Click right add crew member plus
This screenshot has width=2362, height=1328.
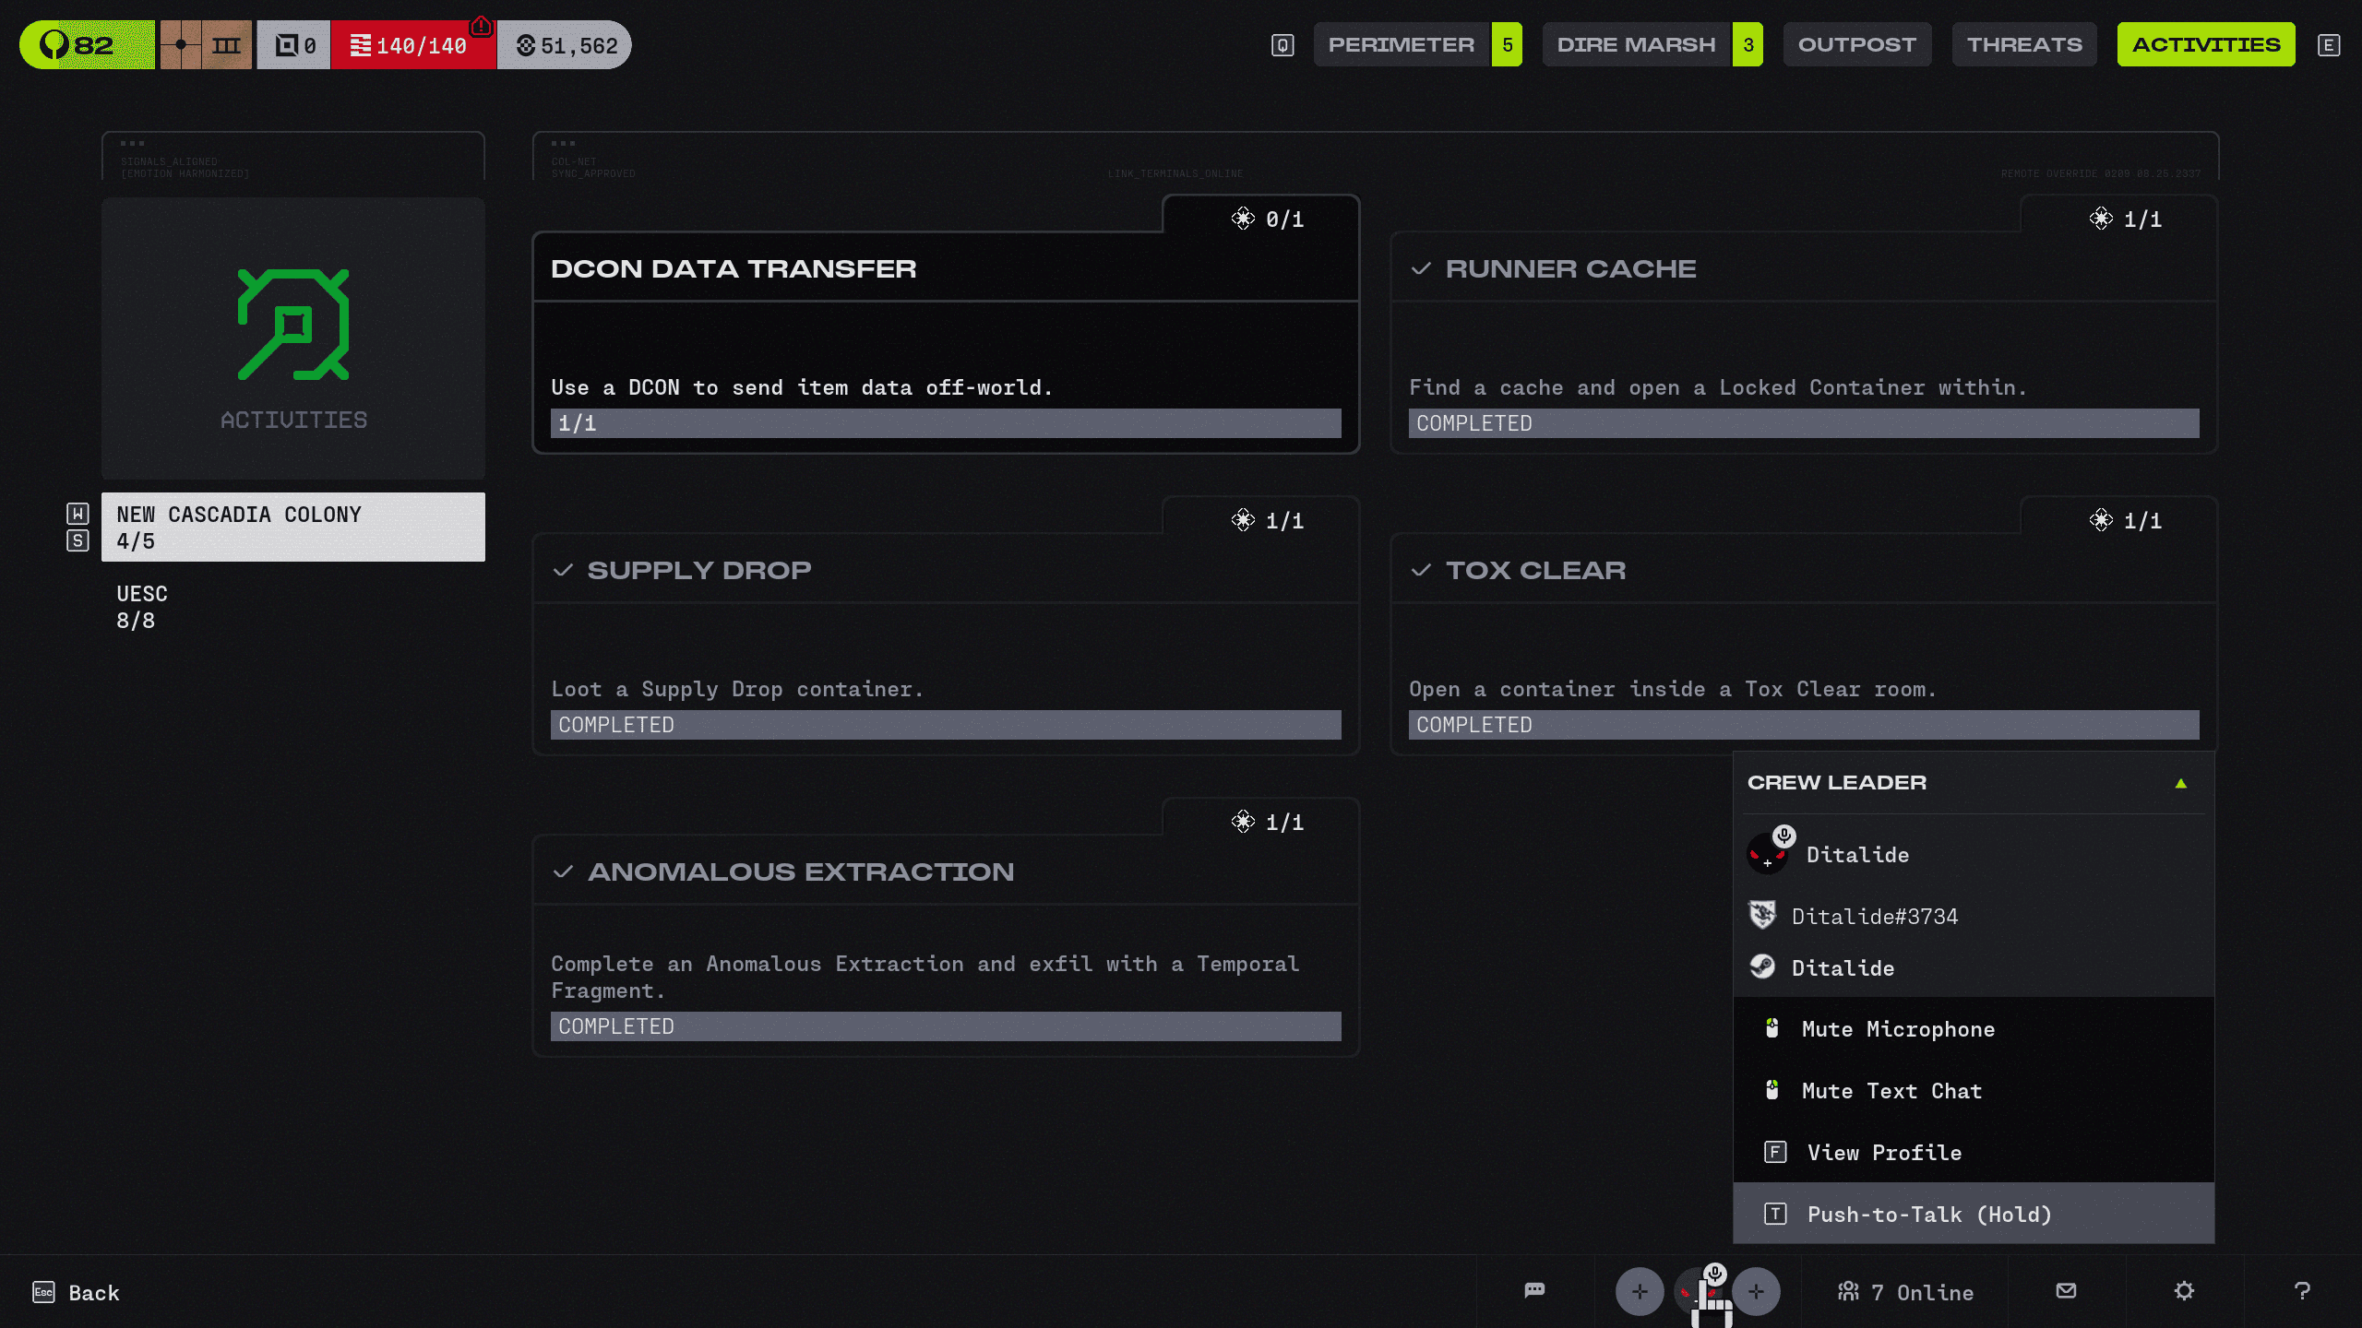click(x=1756, y=1291)
